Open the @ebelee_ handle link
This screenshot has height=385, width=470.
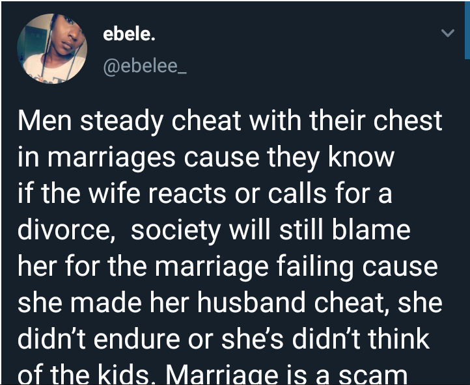point(145,66)
